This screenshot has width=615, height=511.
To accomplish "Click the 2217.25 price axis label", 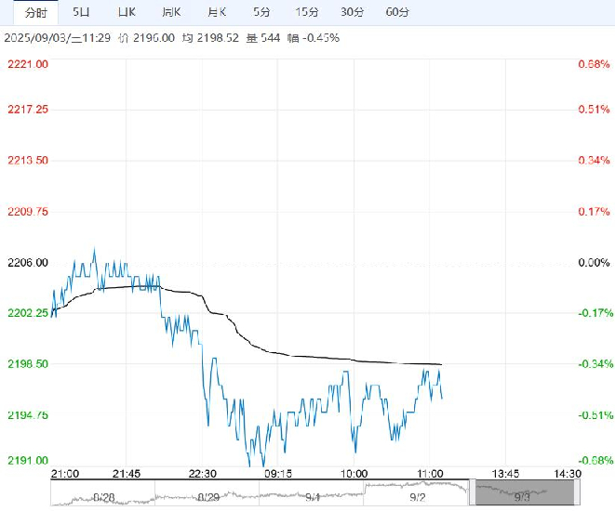I will (28, 110).
